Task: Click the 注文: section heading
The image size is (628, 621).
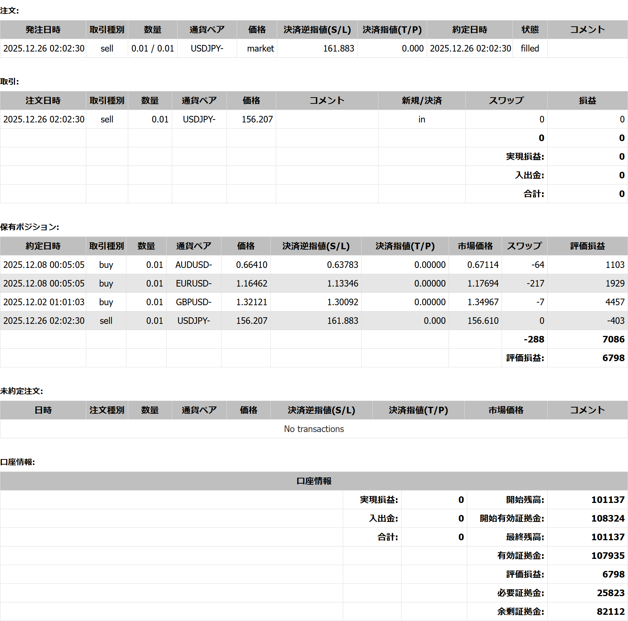Action: pos(9,11)
